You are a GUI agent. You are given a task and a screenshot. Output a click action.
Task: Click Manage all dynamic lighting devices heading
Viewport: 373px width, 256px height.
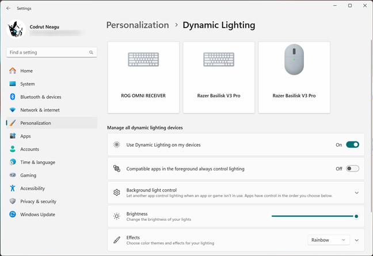pyautogui.click(x=145, y=128)
